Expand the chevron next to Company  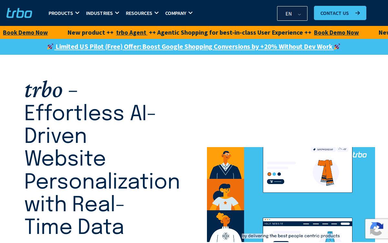(190, 13)
